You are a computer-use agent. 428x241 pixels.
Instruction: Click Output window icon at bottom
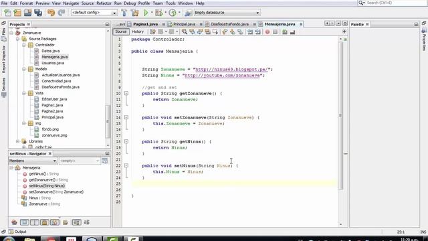(x=11, y=232)
